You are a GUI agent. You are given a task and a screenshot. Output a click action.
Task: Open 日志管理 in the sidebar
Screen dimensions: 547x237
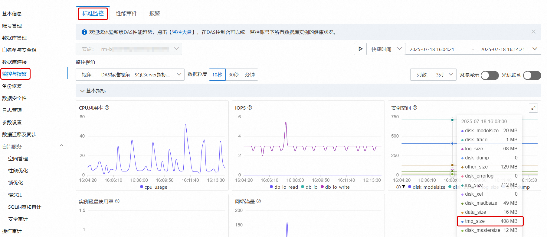[12, 110]
